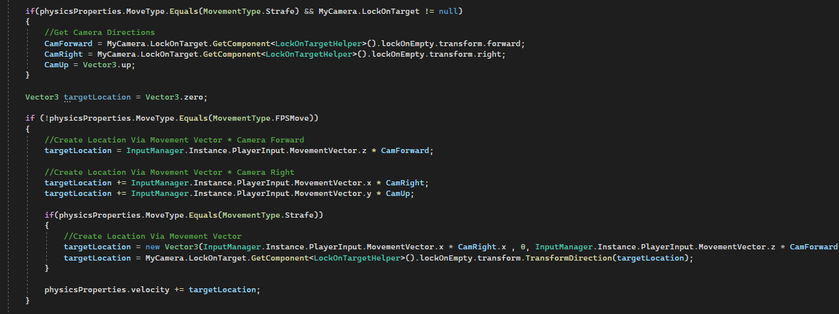Click "MovementVector.y" in the CamUp line

pyautogui.click(x=332, y=193)
